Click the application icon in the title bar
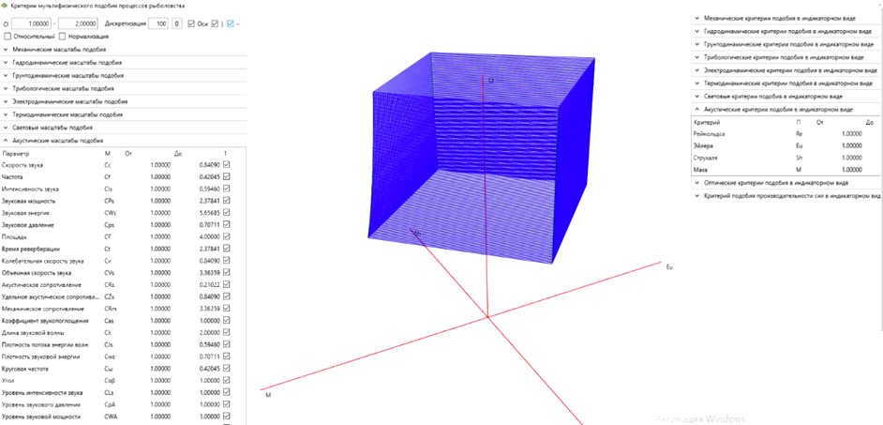 tap(5, 6)
